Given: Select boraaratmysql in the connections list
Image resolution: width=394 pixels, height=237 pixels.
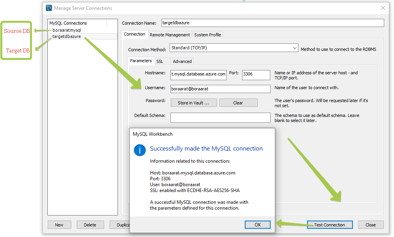Looking at the screenshot, I should coord(67,30).
